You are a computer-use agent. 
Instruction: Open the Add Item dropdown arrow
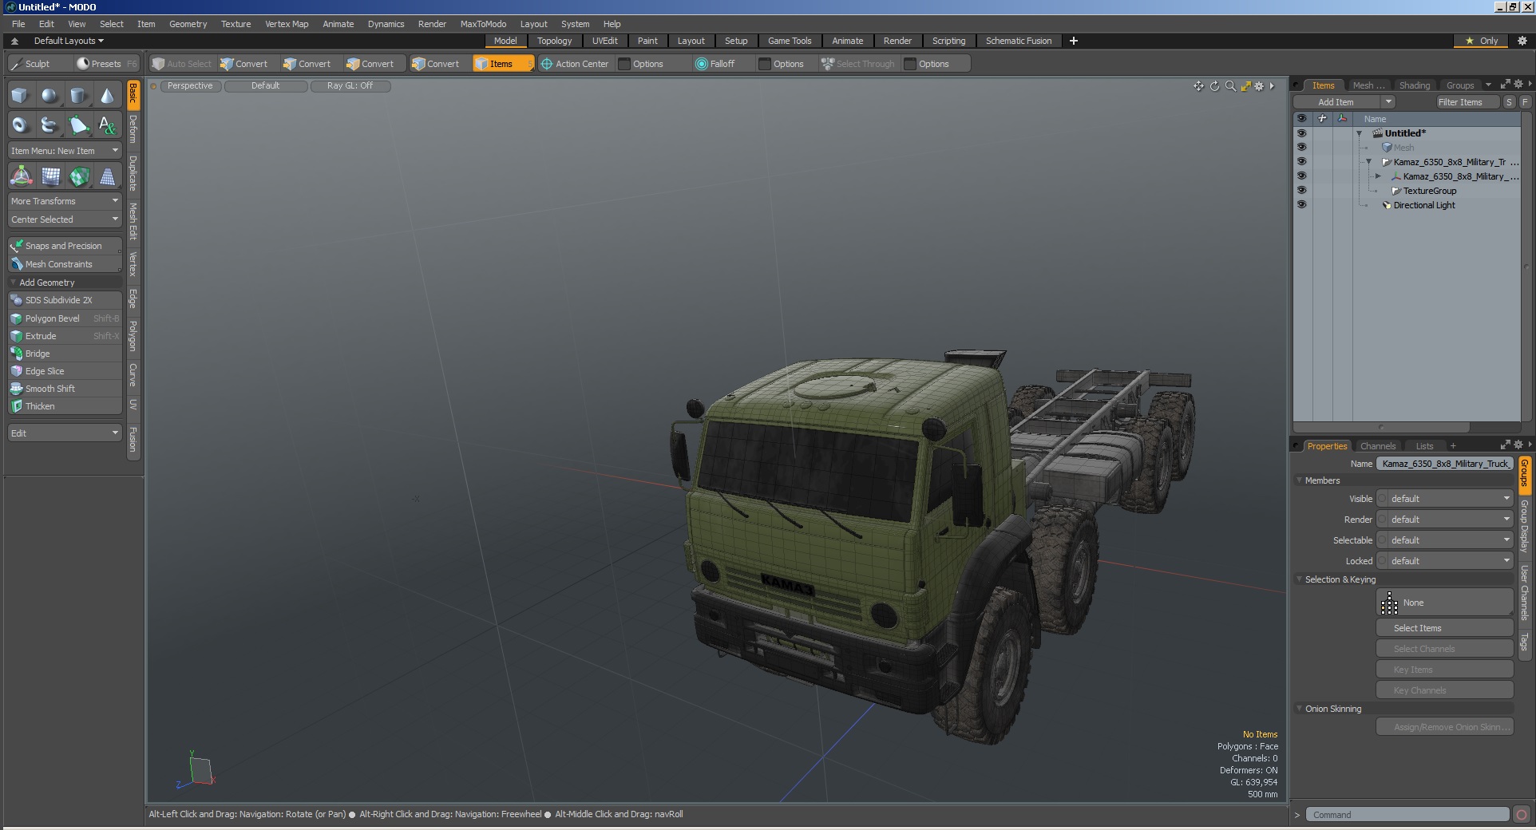pos(1388,102)
